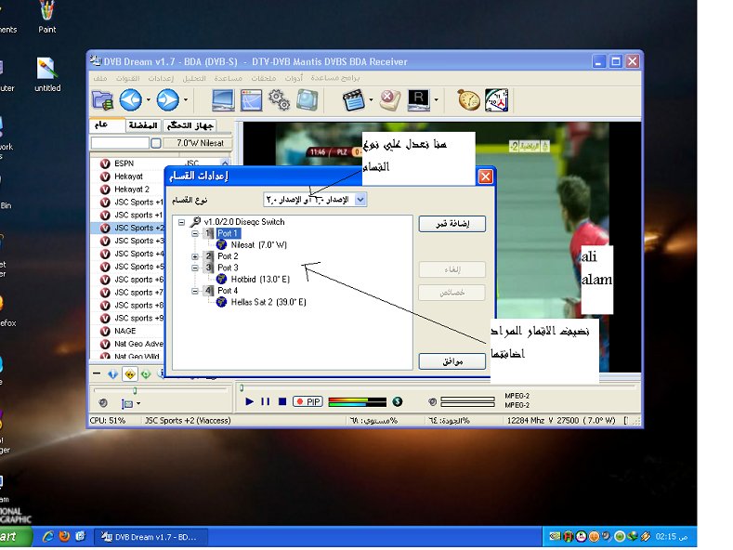Select Port 1 in the Diseqc tree
733x550 pixels.
pyautogui.click(x=228, y=233)
